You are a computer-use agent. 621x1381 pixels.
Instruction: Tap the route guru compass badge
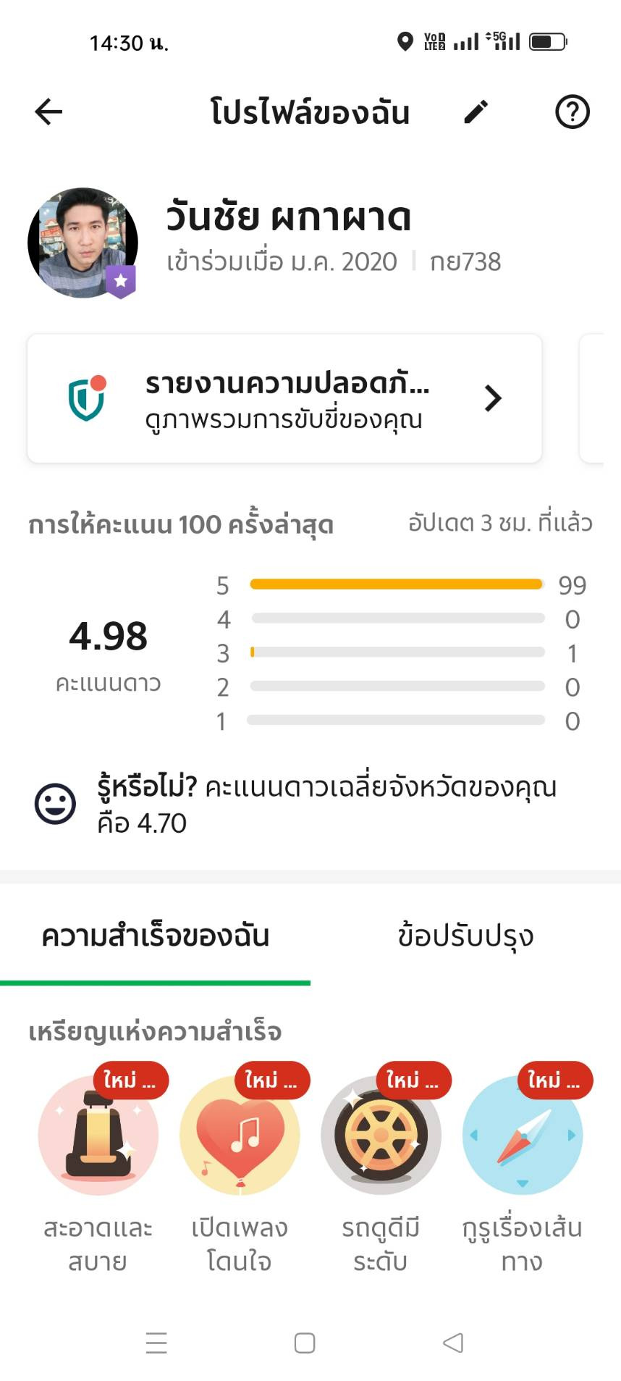(x=522, y=1135)
